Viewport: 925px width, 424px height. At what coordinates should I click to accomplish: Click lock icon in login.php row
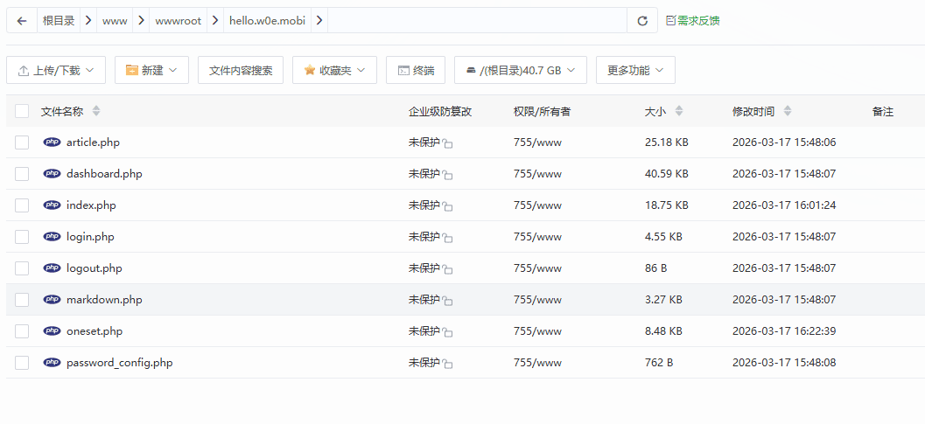pos(448,239)
